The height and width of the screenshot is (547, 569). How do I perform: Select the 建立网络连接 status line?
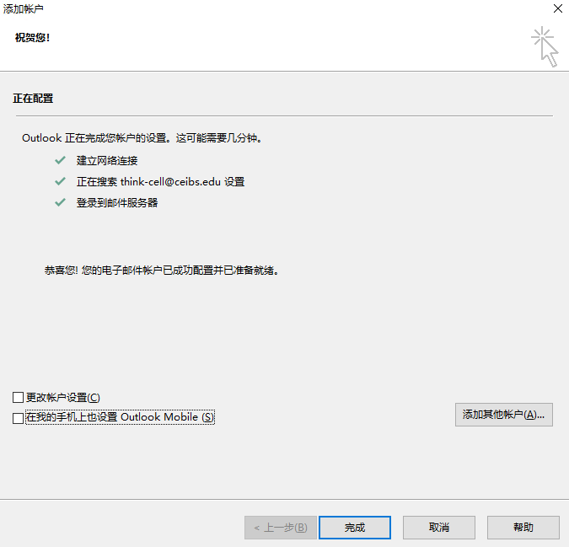106,160
